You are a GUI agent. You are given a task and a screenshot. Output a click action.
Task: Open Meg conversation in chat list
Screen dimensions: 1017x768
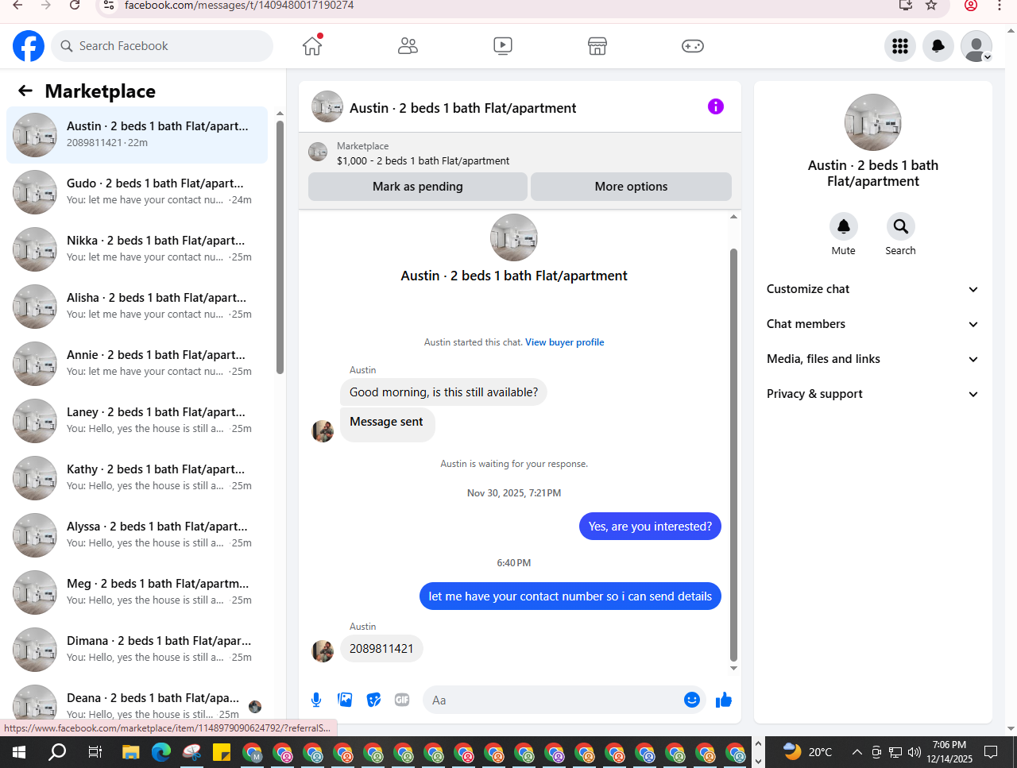click(137, 592)
